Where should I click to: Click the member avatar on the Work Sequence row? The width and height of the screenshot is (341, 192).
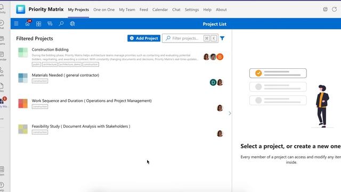[x=220, y=108]
